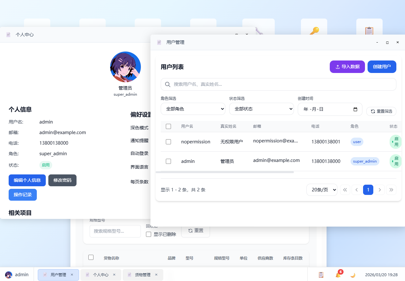The image size is (405, 281).
Task: Expand the 20条/页 page size dropdown
Action: tap(321, 190)
